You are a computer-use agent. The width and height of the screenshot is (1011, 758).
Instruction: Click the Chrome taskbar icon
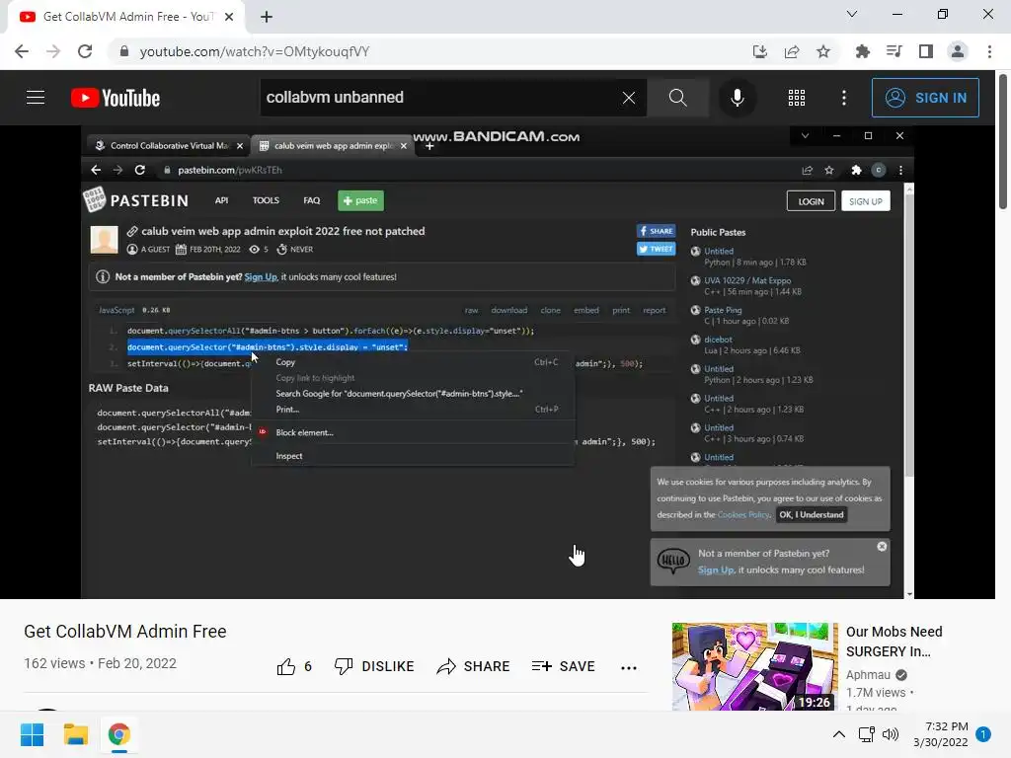coord(119,734)
